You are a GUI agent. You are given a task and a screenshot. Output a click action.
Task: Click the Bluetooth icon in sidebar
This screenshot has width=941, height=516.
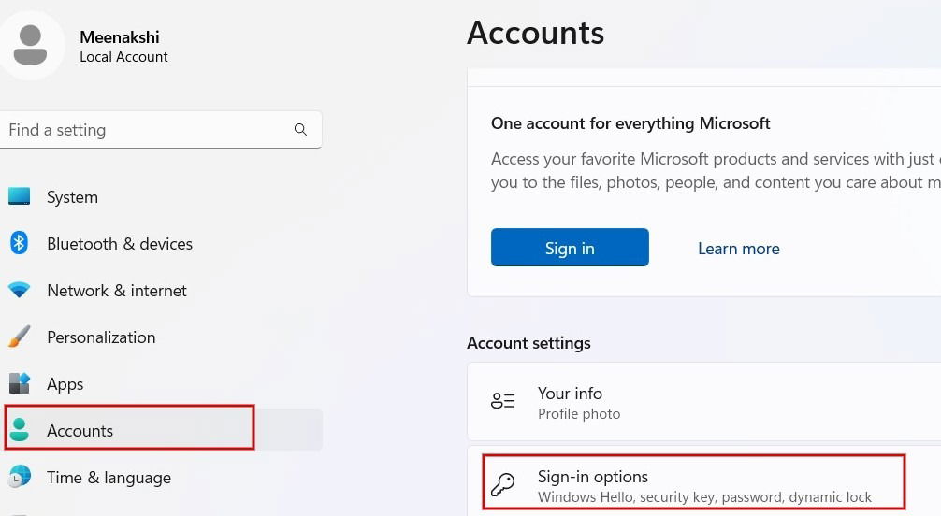click(x=19, y=243)
